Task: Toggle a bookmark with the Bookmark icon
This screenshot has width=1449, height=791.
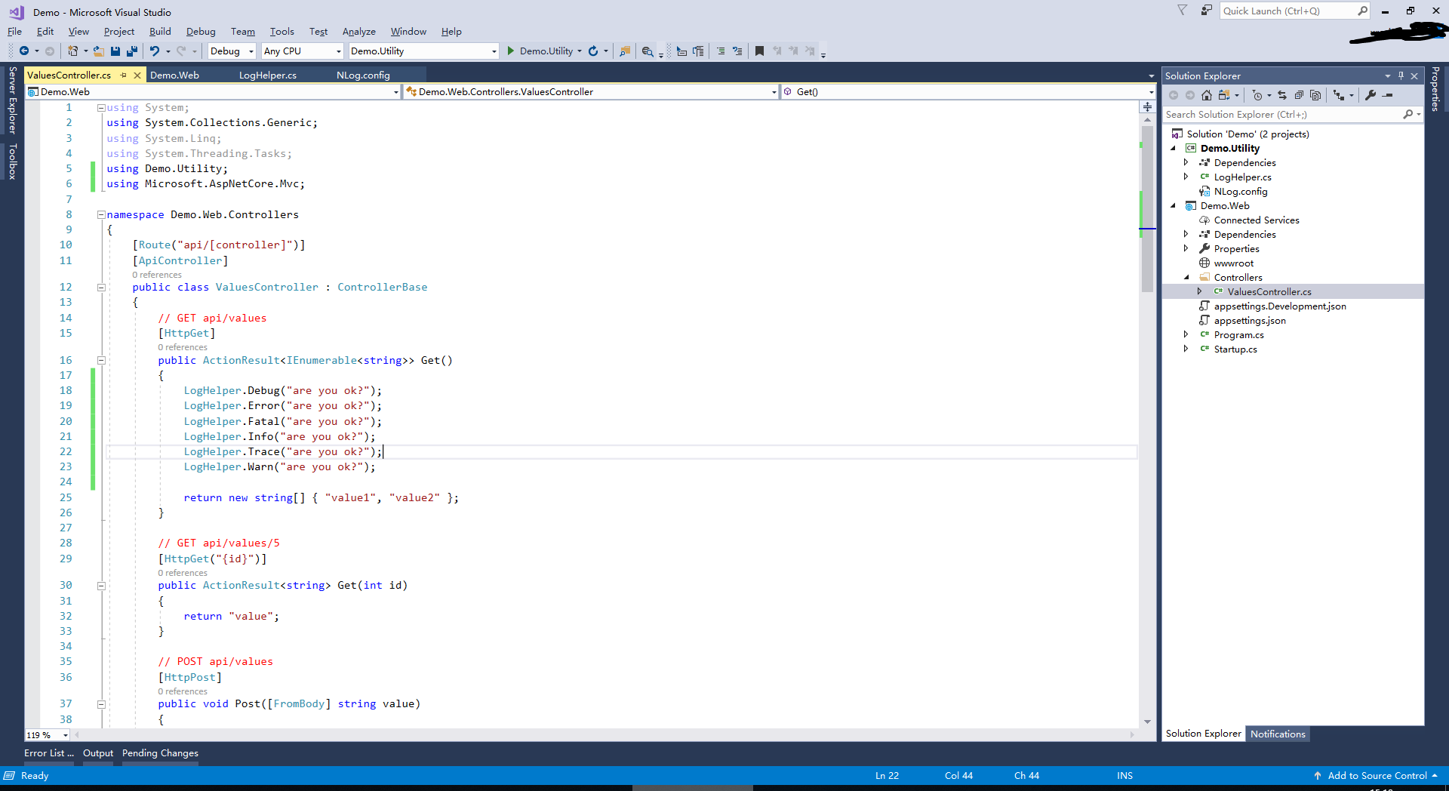Action: coord(759,51)
